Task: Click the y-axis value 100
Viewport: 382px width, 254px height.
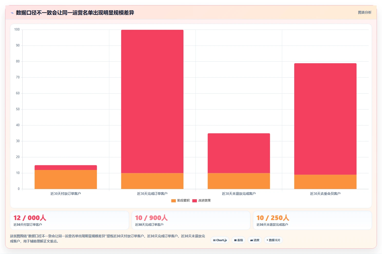Action: coord(17,30)
